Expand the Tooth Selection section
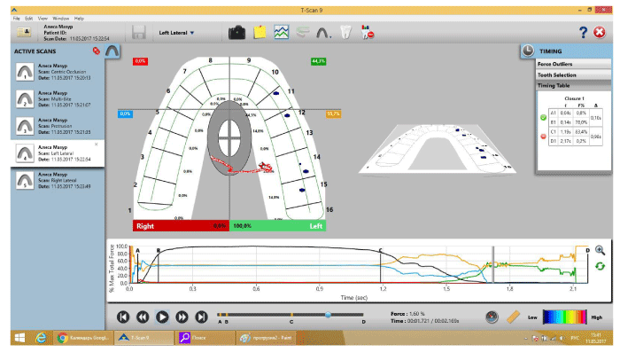Image resolution: width=620 pixels, height=352 pixels. (x=573, y=74)
